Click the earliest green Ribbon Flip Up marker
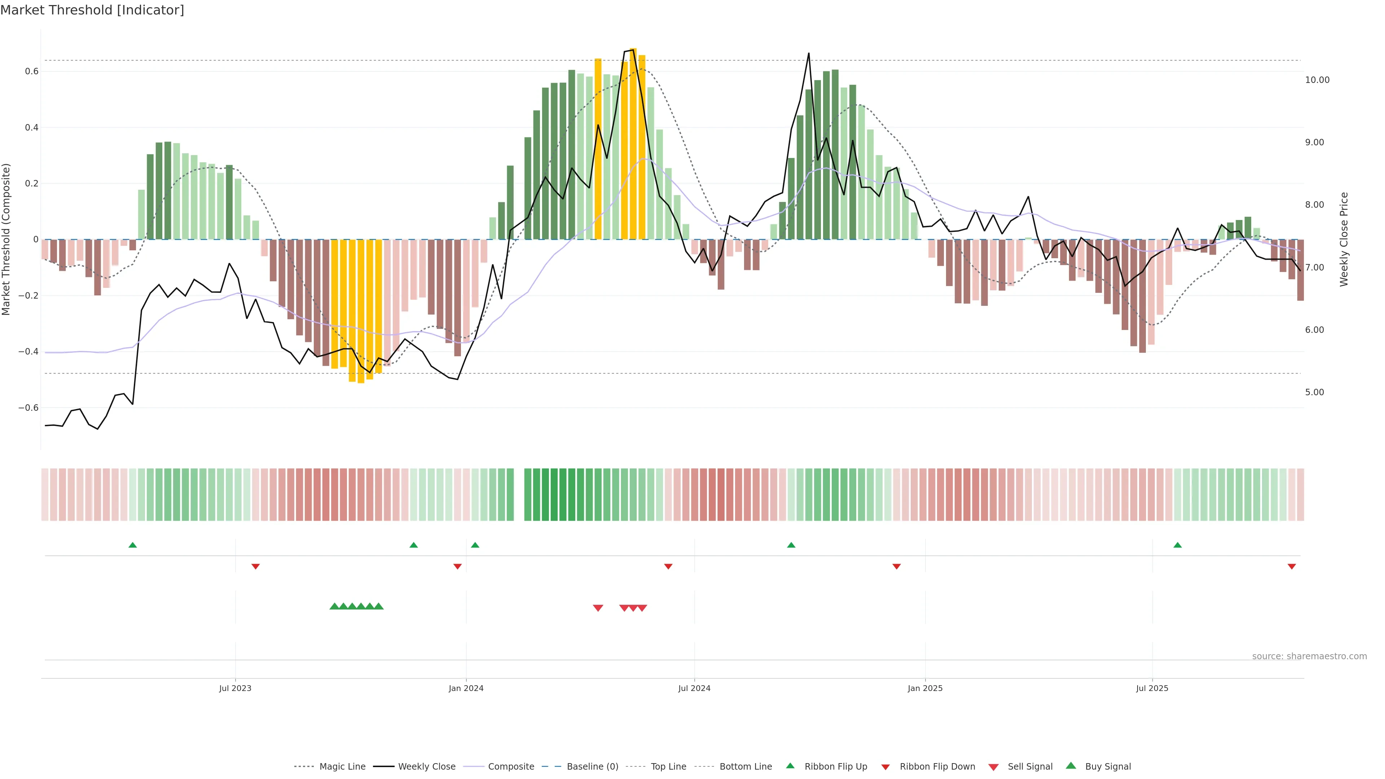The width and height of the screenshot is (1385, 779). (x=133, y=545)
